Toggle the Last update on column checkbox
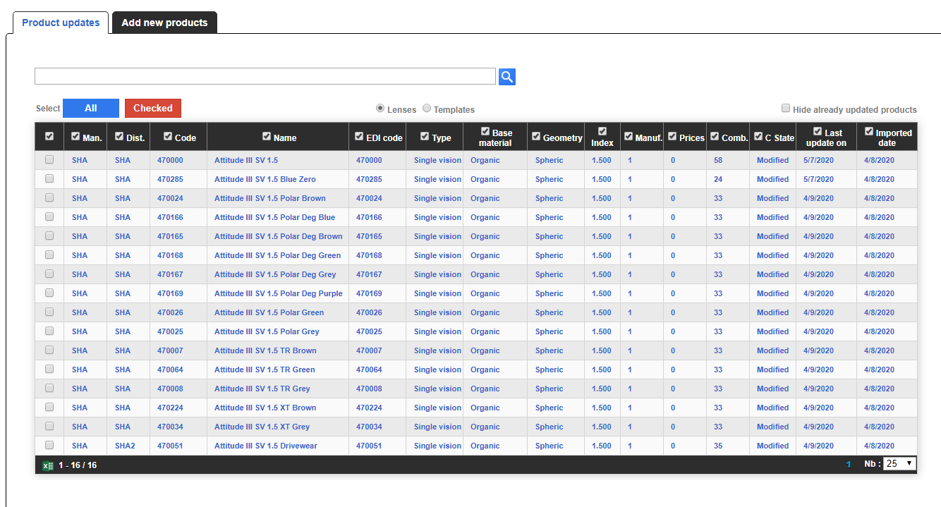The height and width of the screenshot is (507, 941). point(818,131)
